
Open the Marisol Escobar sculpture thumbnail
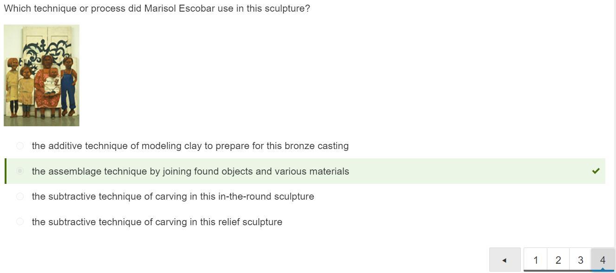(x=41, y=75)
